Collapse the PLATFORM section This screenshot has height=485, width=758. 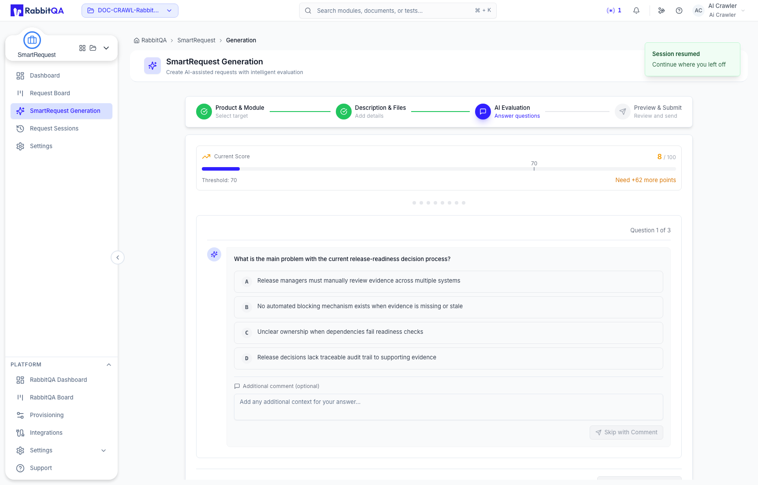pyautogui.click(x=109, y=365)
